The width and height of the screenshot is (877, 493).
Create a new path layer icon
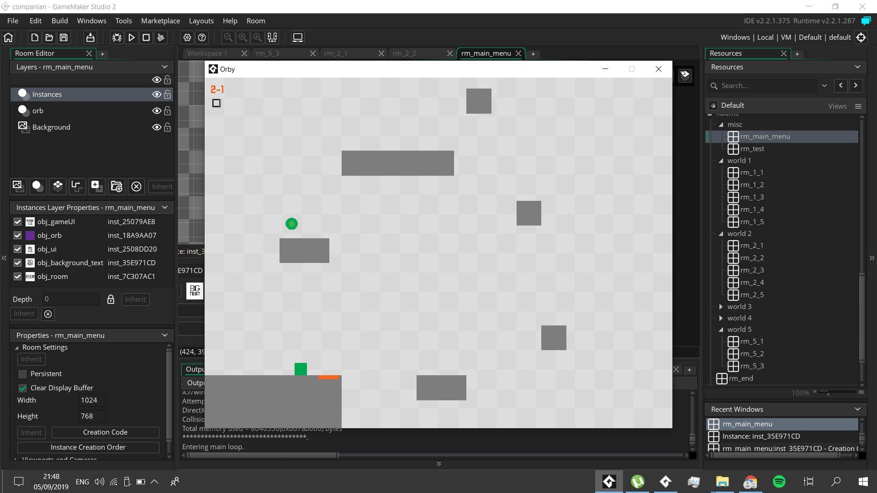pyautogui.click(x=77, y=186)
